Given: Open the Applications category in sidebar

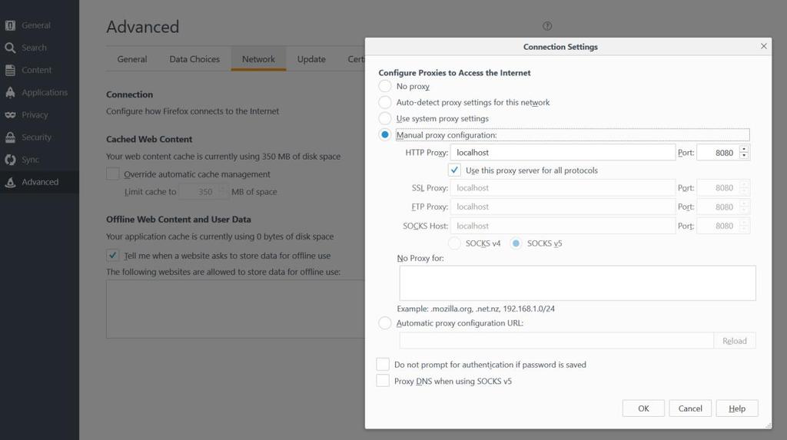Looking at the screenshot, I should tap(39, 92).
